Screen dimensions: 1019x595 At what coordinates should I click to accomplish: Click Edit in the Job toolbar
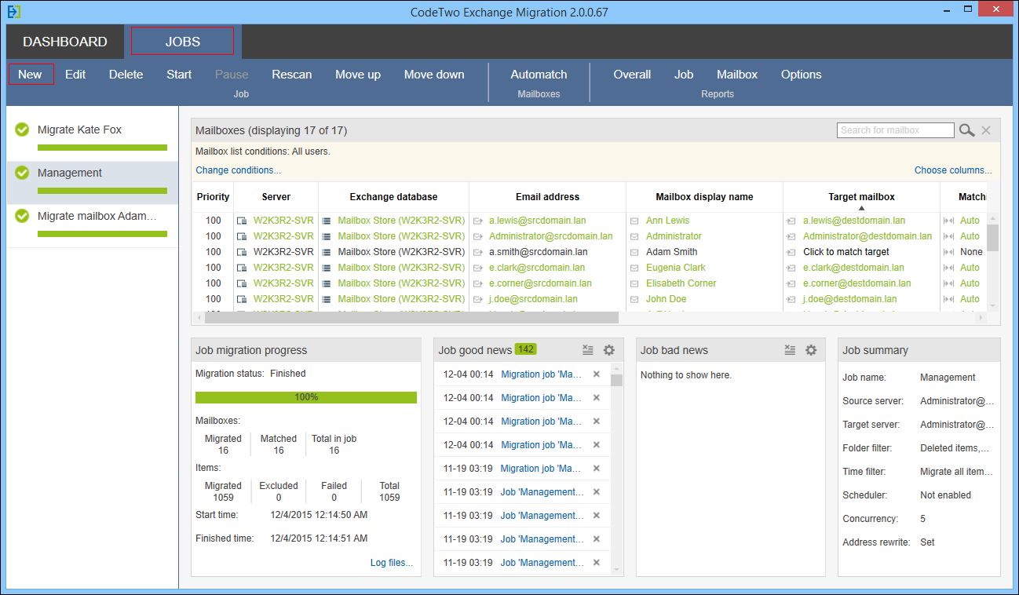coord(75,75)
